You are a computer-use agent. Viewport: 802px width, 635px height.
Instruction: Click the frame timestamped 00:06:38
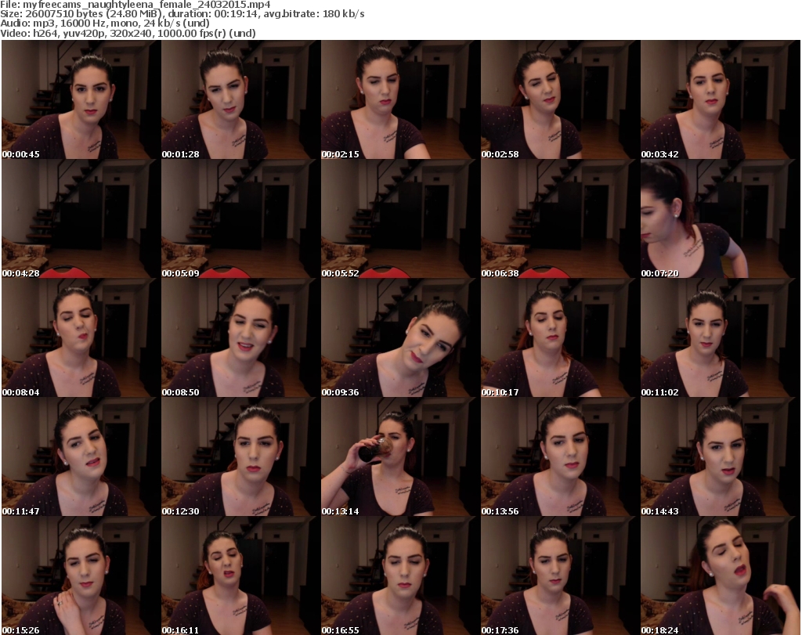(561, 218)
